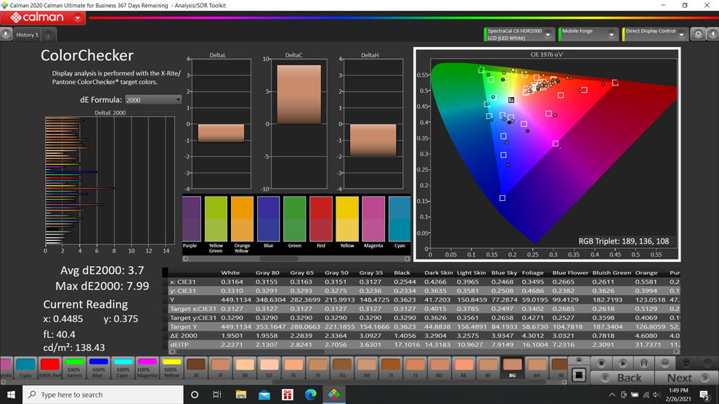The height and width of the screenshot is (404, 719).
Task: Click the right arrow of bottom color strip scrollbar
Action: [x=564, y=382]
